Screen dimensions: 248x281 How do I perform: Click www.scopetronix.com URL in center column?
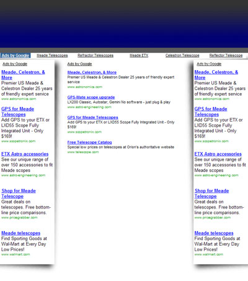(84, 132)
